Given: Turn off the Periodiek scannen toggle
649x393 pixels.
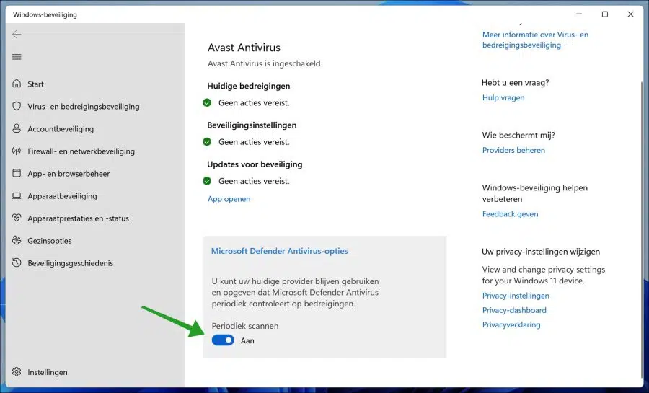Looking at the screenshot, I should 223,340.
